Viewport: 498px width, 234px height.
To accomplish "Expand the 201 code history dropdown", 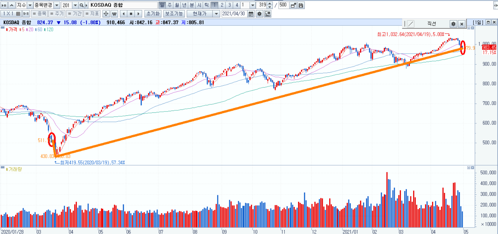I will pyautogui.click(x=75, y=5).
